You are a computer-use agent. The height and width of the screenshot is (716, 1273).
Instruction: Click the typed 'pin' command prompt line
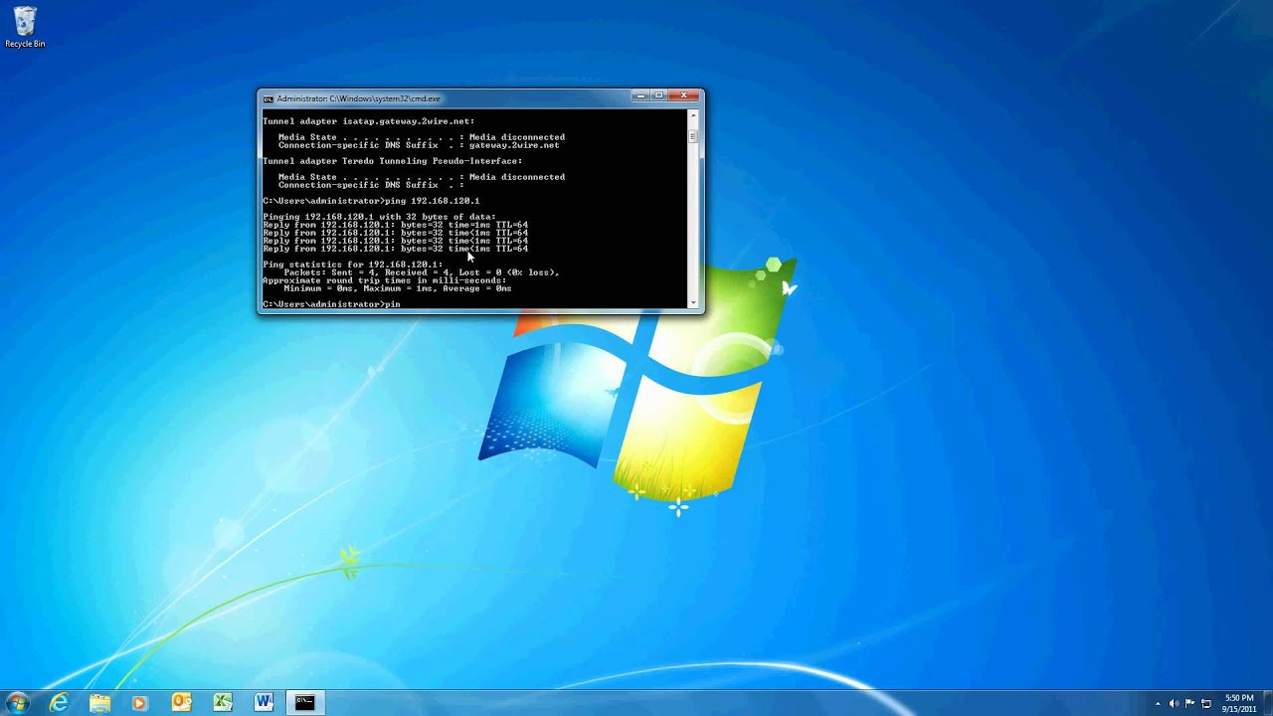point(331,304)
